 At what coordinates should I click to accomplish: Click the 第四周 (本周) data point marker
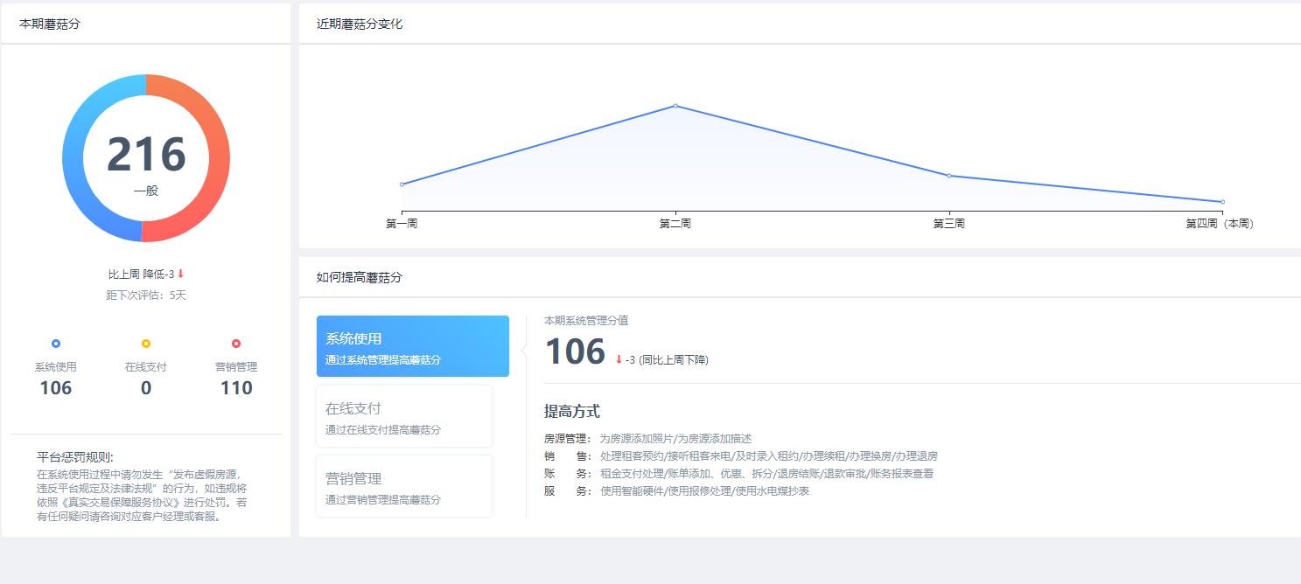pos(1222,200)
